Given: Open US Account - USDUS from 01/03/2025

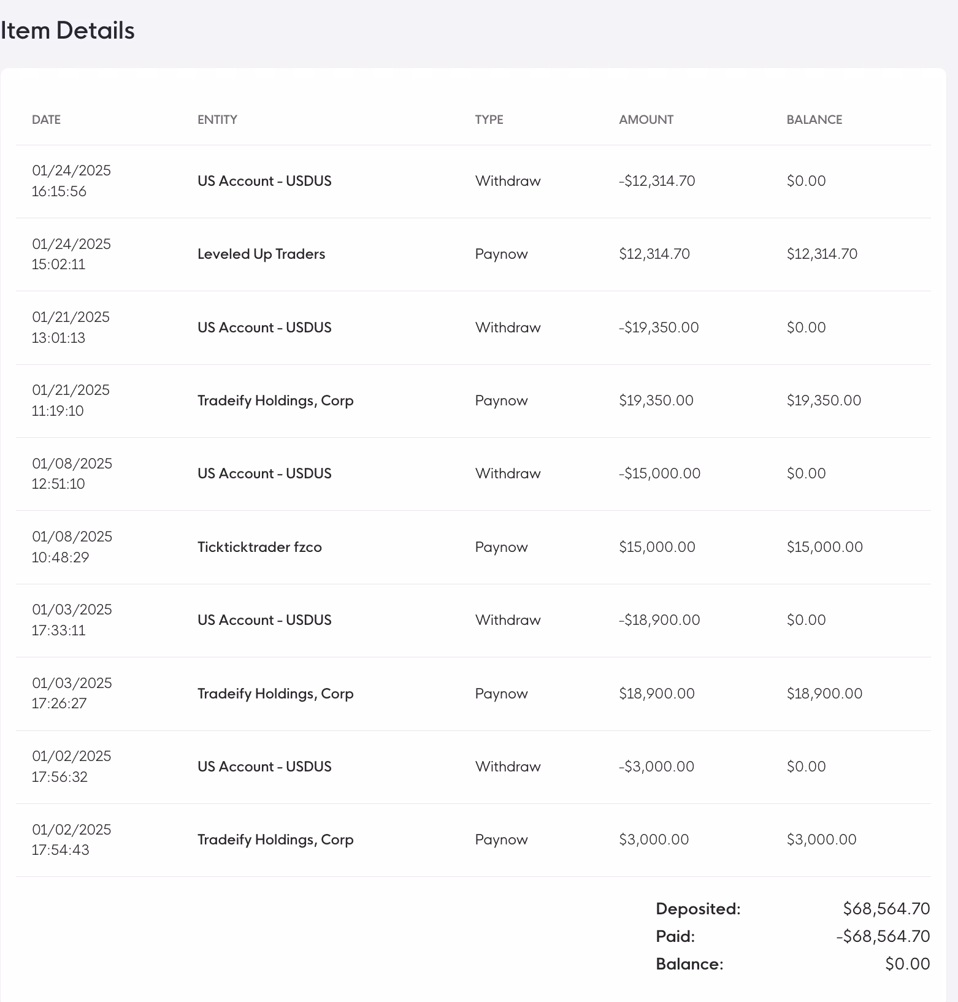Looking at the screenshot, I should click(x=264, y=620).
